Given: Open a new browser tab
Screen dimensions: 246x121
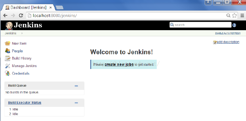Looking at the screenshot, I should point(59,7).
